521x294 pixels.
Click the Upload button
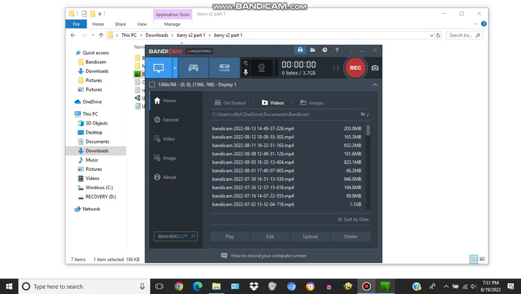310,237
